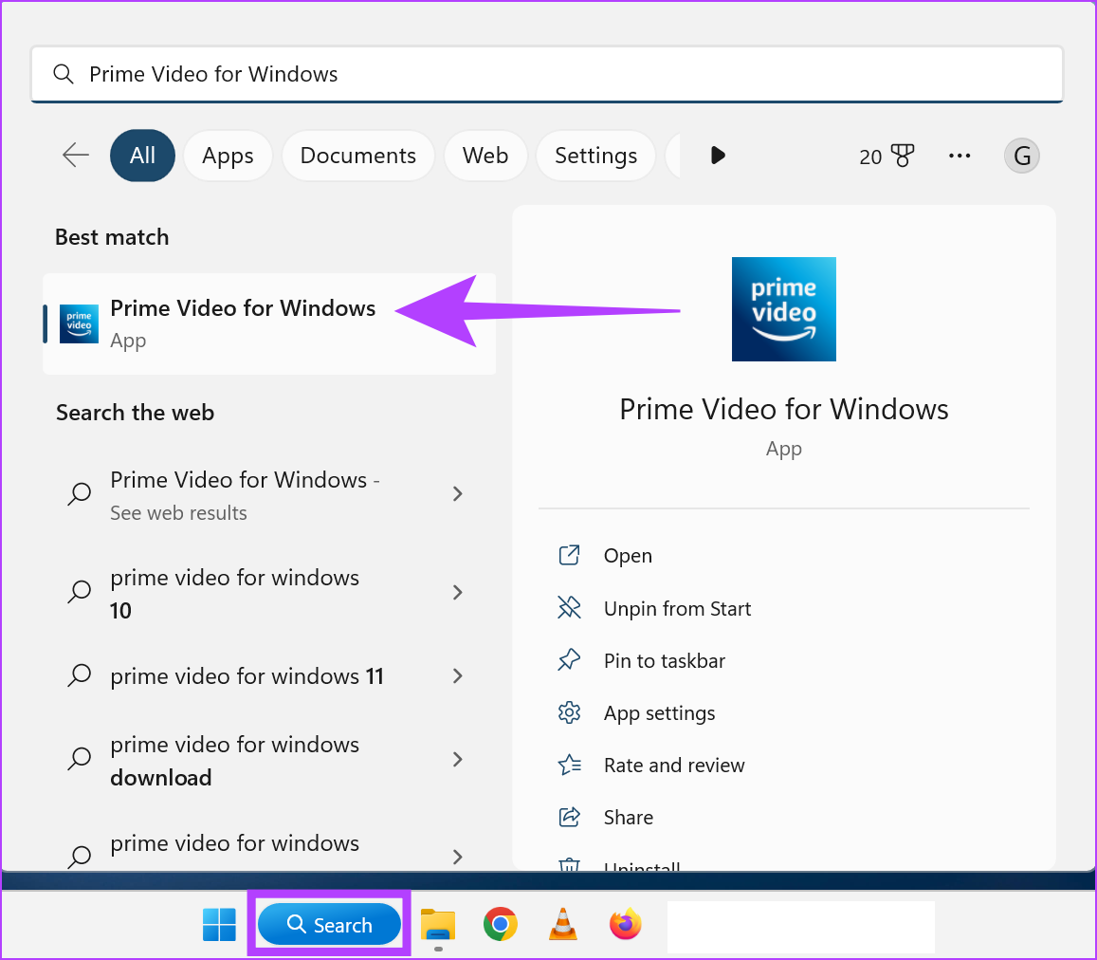
Task: Open the G account profile avatar
Action: (x=1021, y=156)
